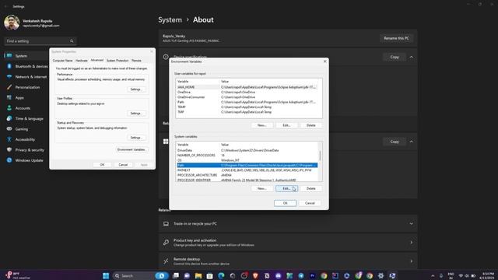Viewport: 498px width, 280px height.
Task: Switch to System Protection tab
Action: coord(117,61)
